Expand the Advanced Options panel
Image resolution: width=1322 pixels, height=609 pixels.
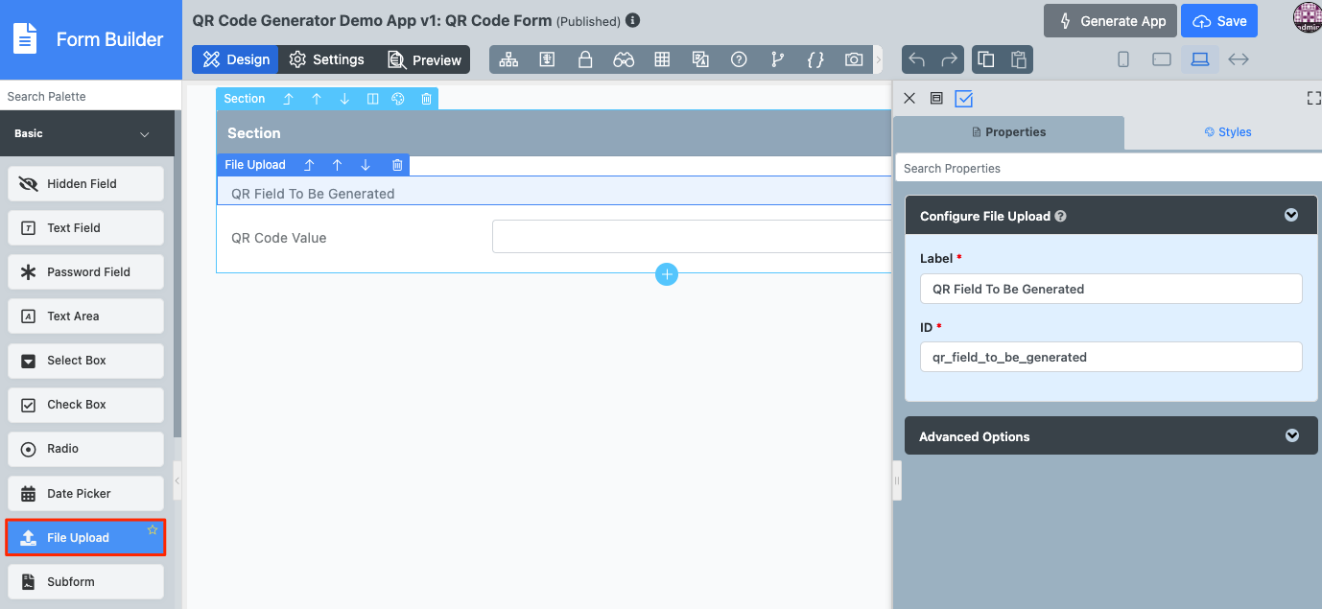click(1291, 435)
